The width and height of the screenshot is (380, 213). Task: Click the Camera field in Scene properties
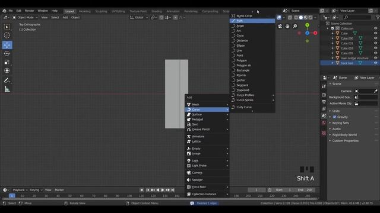(363, 91)
